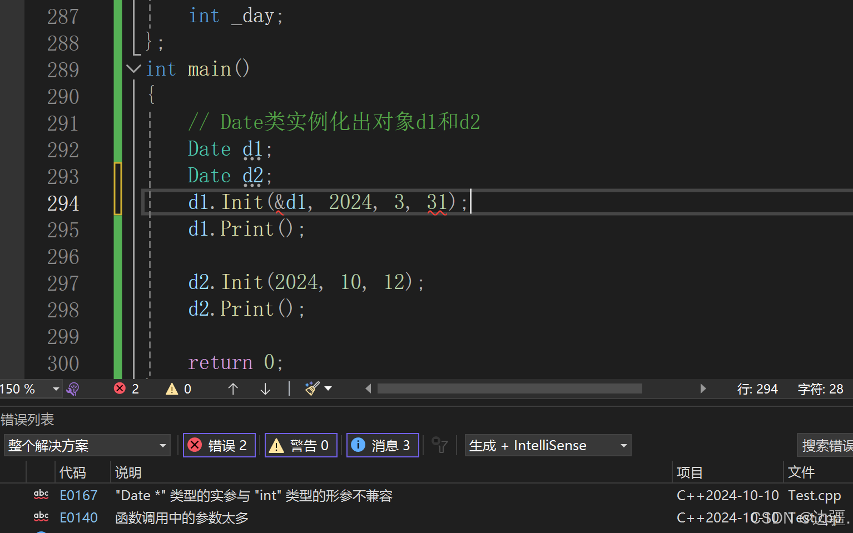Click the abc icon on the E0140 row
This screenshot has width=853, height=533.
point(41,516)
